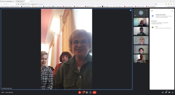Open a new browser tab
This screenshot has width=175, height=95.
point(32,1)
